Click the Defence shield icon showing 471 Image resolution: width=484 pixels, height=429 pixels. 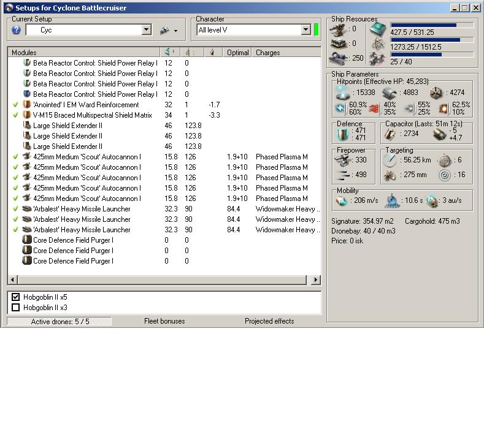343,134
